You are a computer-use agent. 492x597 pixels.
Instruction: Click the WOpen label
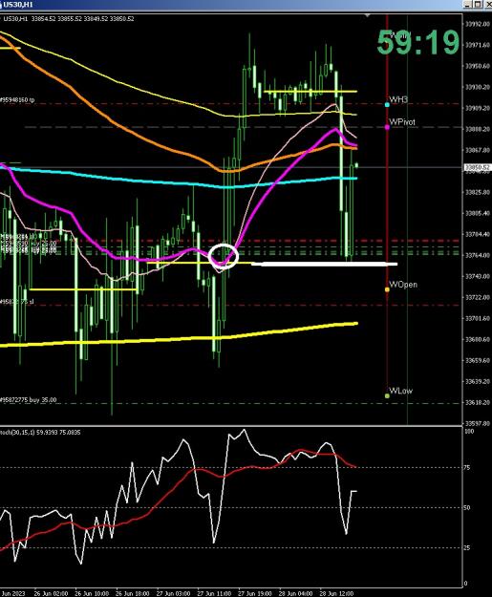click(403, 285)
